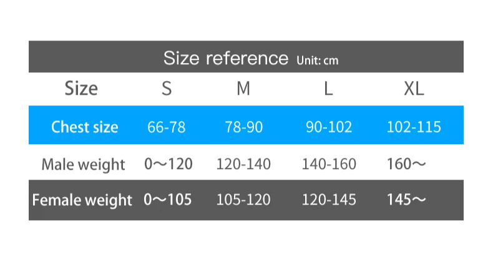The image size is (493, 277).
Task: Select the S size column header
Action: pos(167,89)
